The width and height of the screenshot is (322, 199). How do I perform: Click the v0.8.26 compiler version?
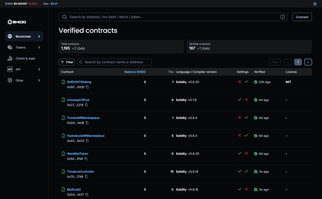(x=193, y=154)
